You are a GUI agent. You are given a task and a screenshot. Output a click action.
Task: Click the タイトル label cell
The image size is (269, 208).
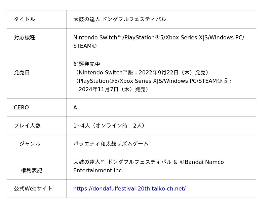pyautogui.click(x=24, y=19)
